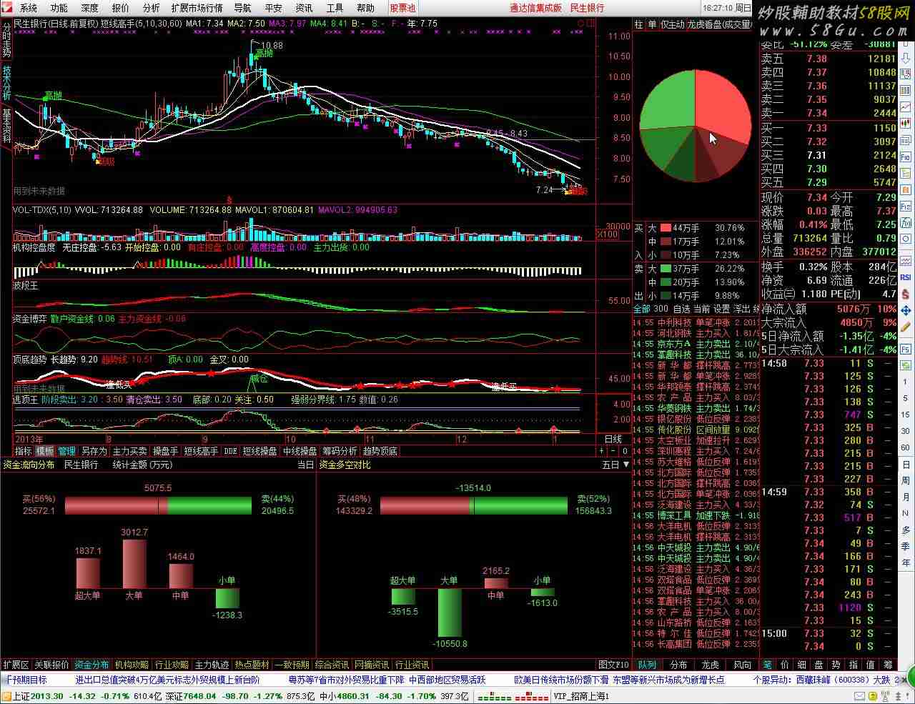Select the 分布 tab under trade list

tap(678, 665)
